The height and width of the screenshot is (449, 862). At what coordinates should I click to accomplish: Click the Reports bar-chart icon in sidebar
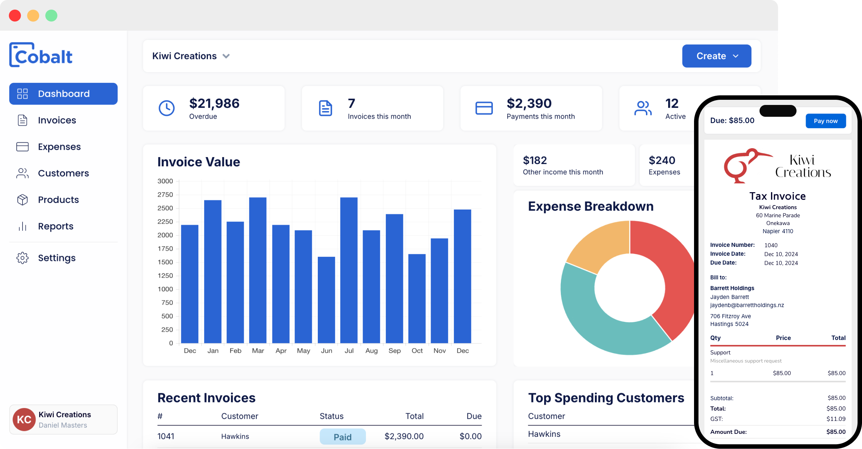click(x=23, y=226)
